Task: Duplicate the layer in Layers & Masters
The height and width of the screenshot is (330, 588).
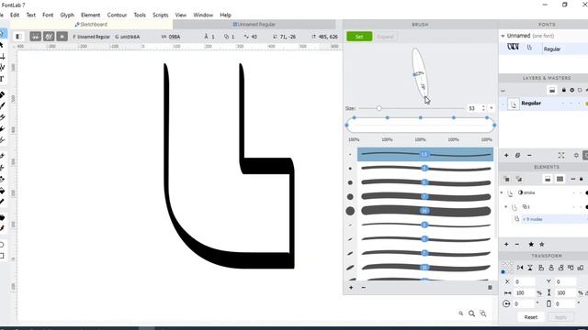Action: 517,155
